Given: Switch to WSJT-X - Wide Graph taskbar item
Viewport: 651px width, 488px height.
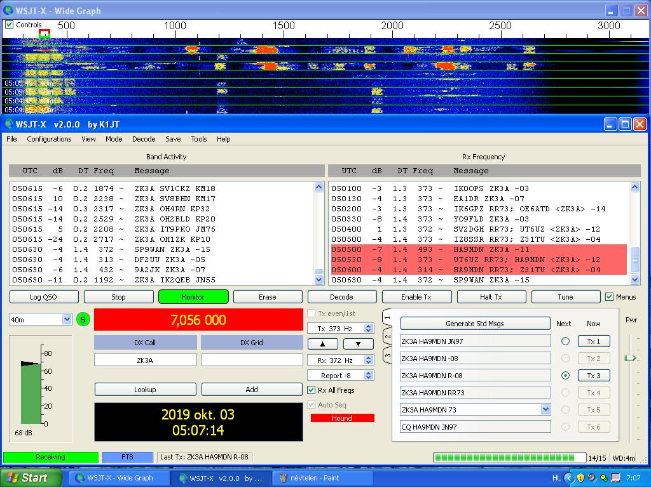Looking at the screenshot, I should (119, 478).
